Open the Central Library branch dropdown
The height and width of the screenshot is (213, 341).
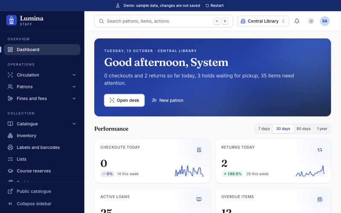pyautogui.click(x=263, y=21)
